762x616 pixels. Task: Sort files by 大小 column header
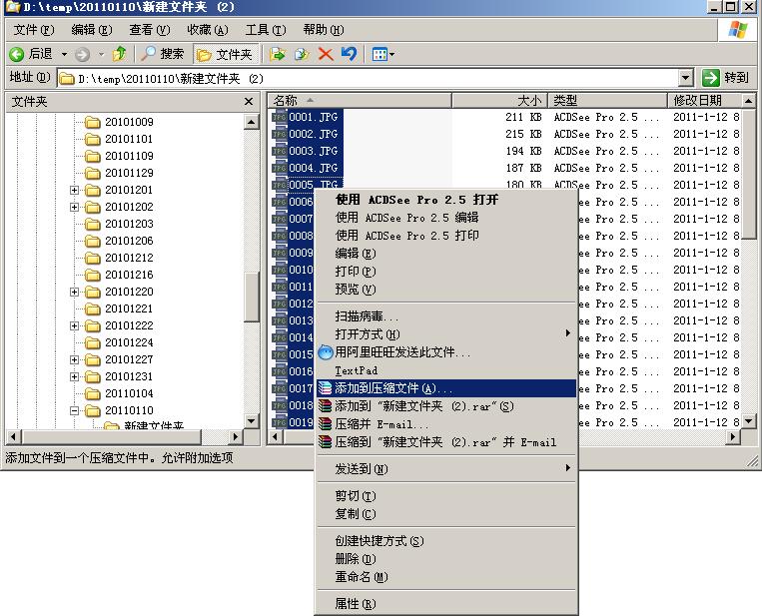pos(499,101)
